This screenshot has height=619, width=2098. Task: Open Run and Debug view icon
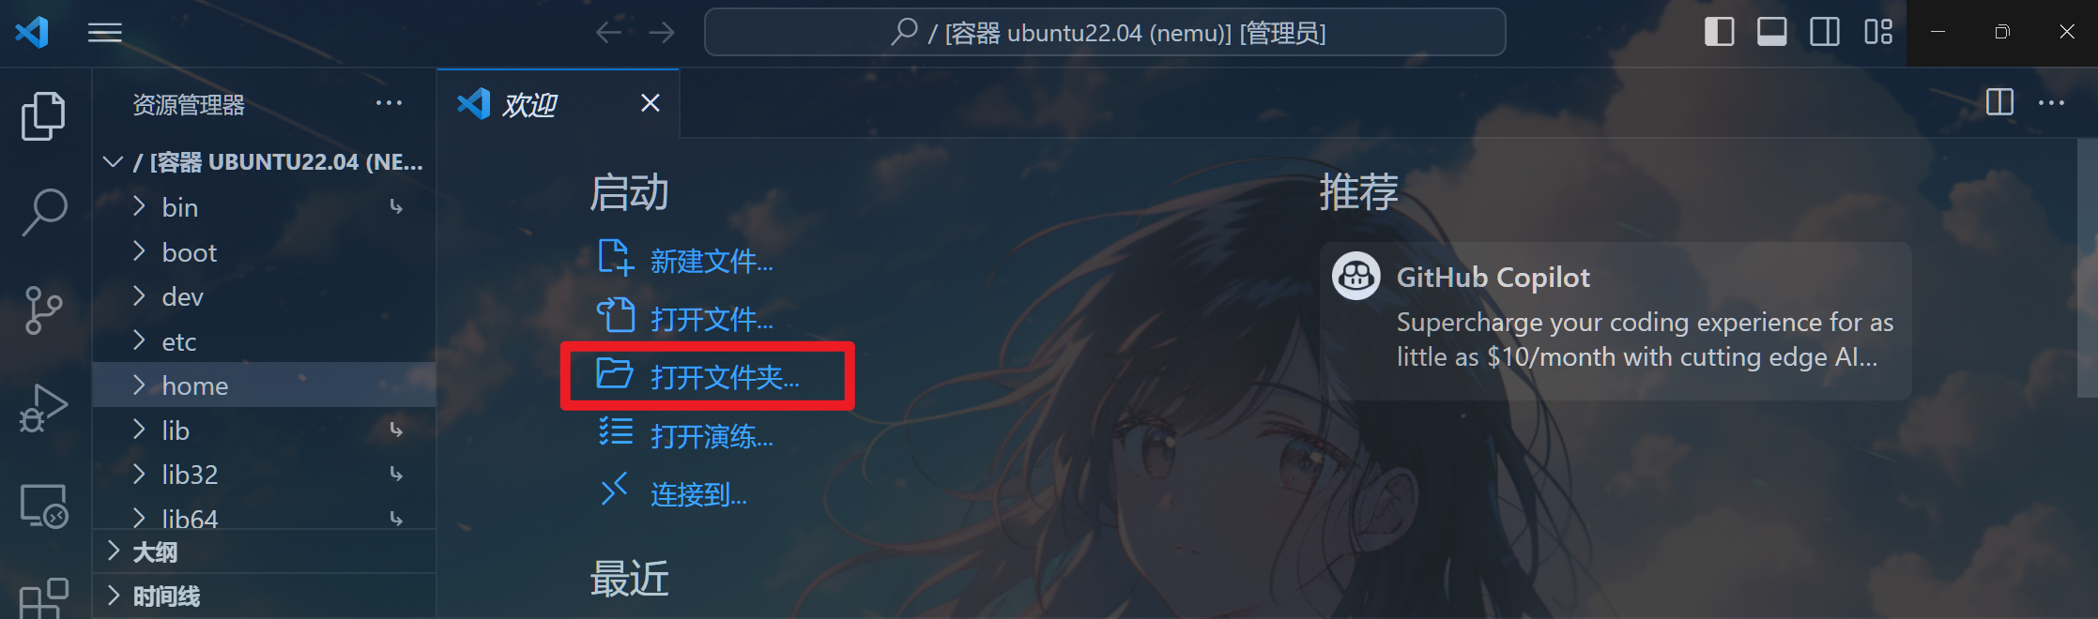[43, 408]
